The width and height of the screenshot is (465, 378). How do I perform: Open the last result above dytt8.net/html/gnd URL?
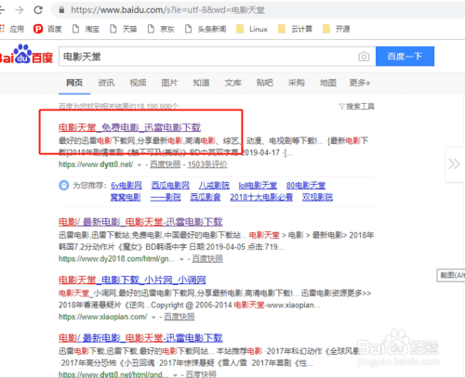(140, 338)
